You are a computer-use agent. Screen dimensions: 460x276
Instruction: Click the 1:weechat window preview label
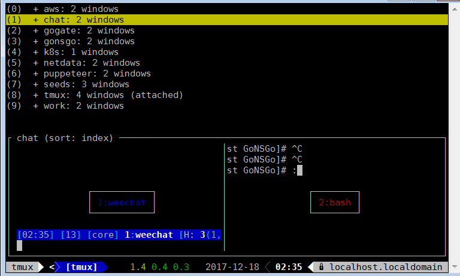click(x=122, y=203)
